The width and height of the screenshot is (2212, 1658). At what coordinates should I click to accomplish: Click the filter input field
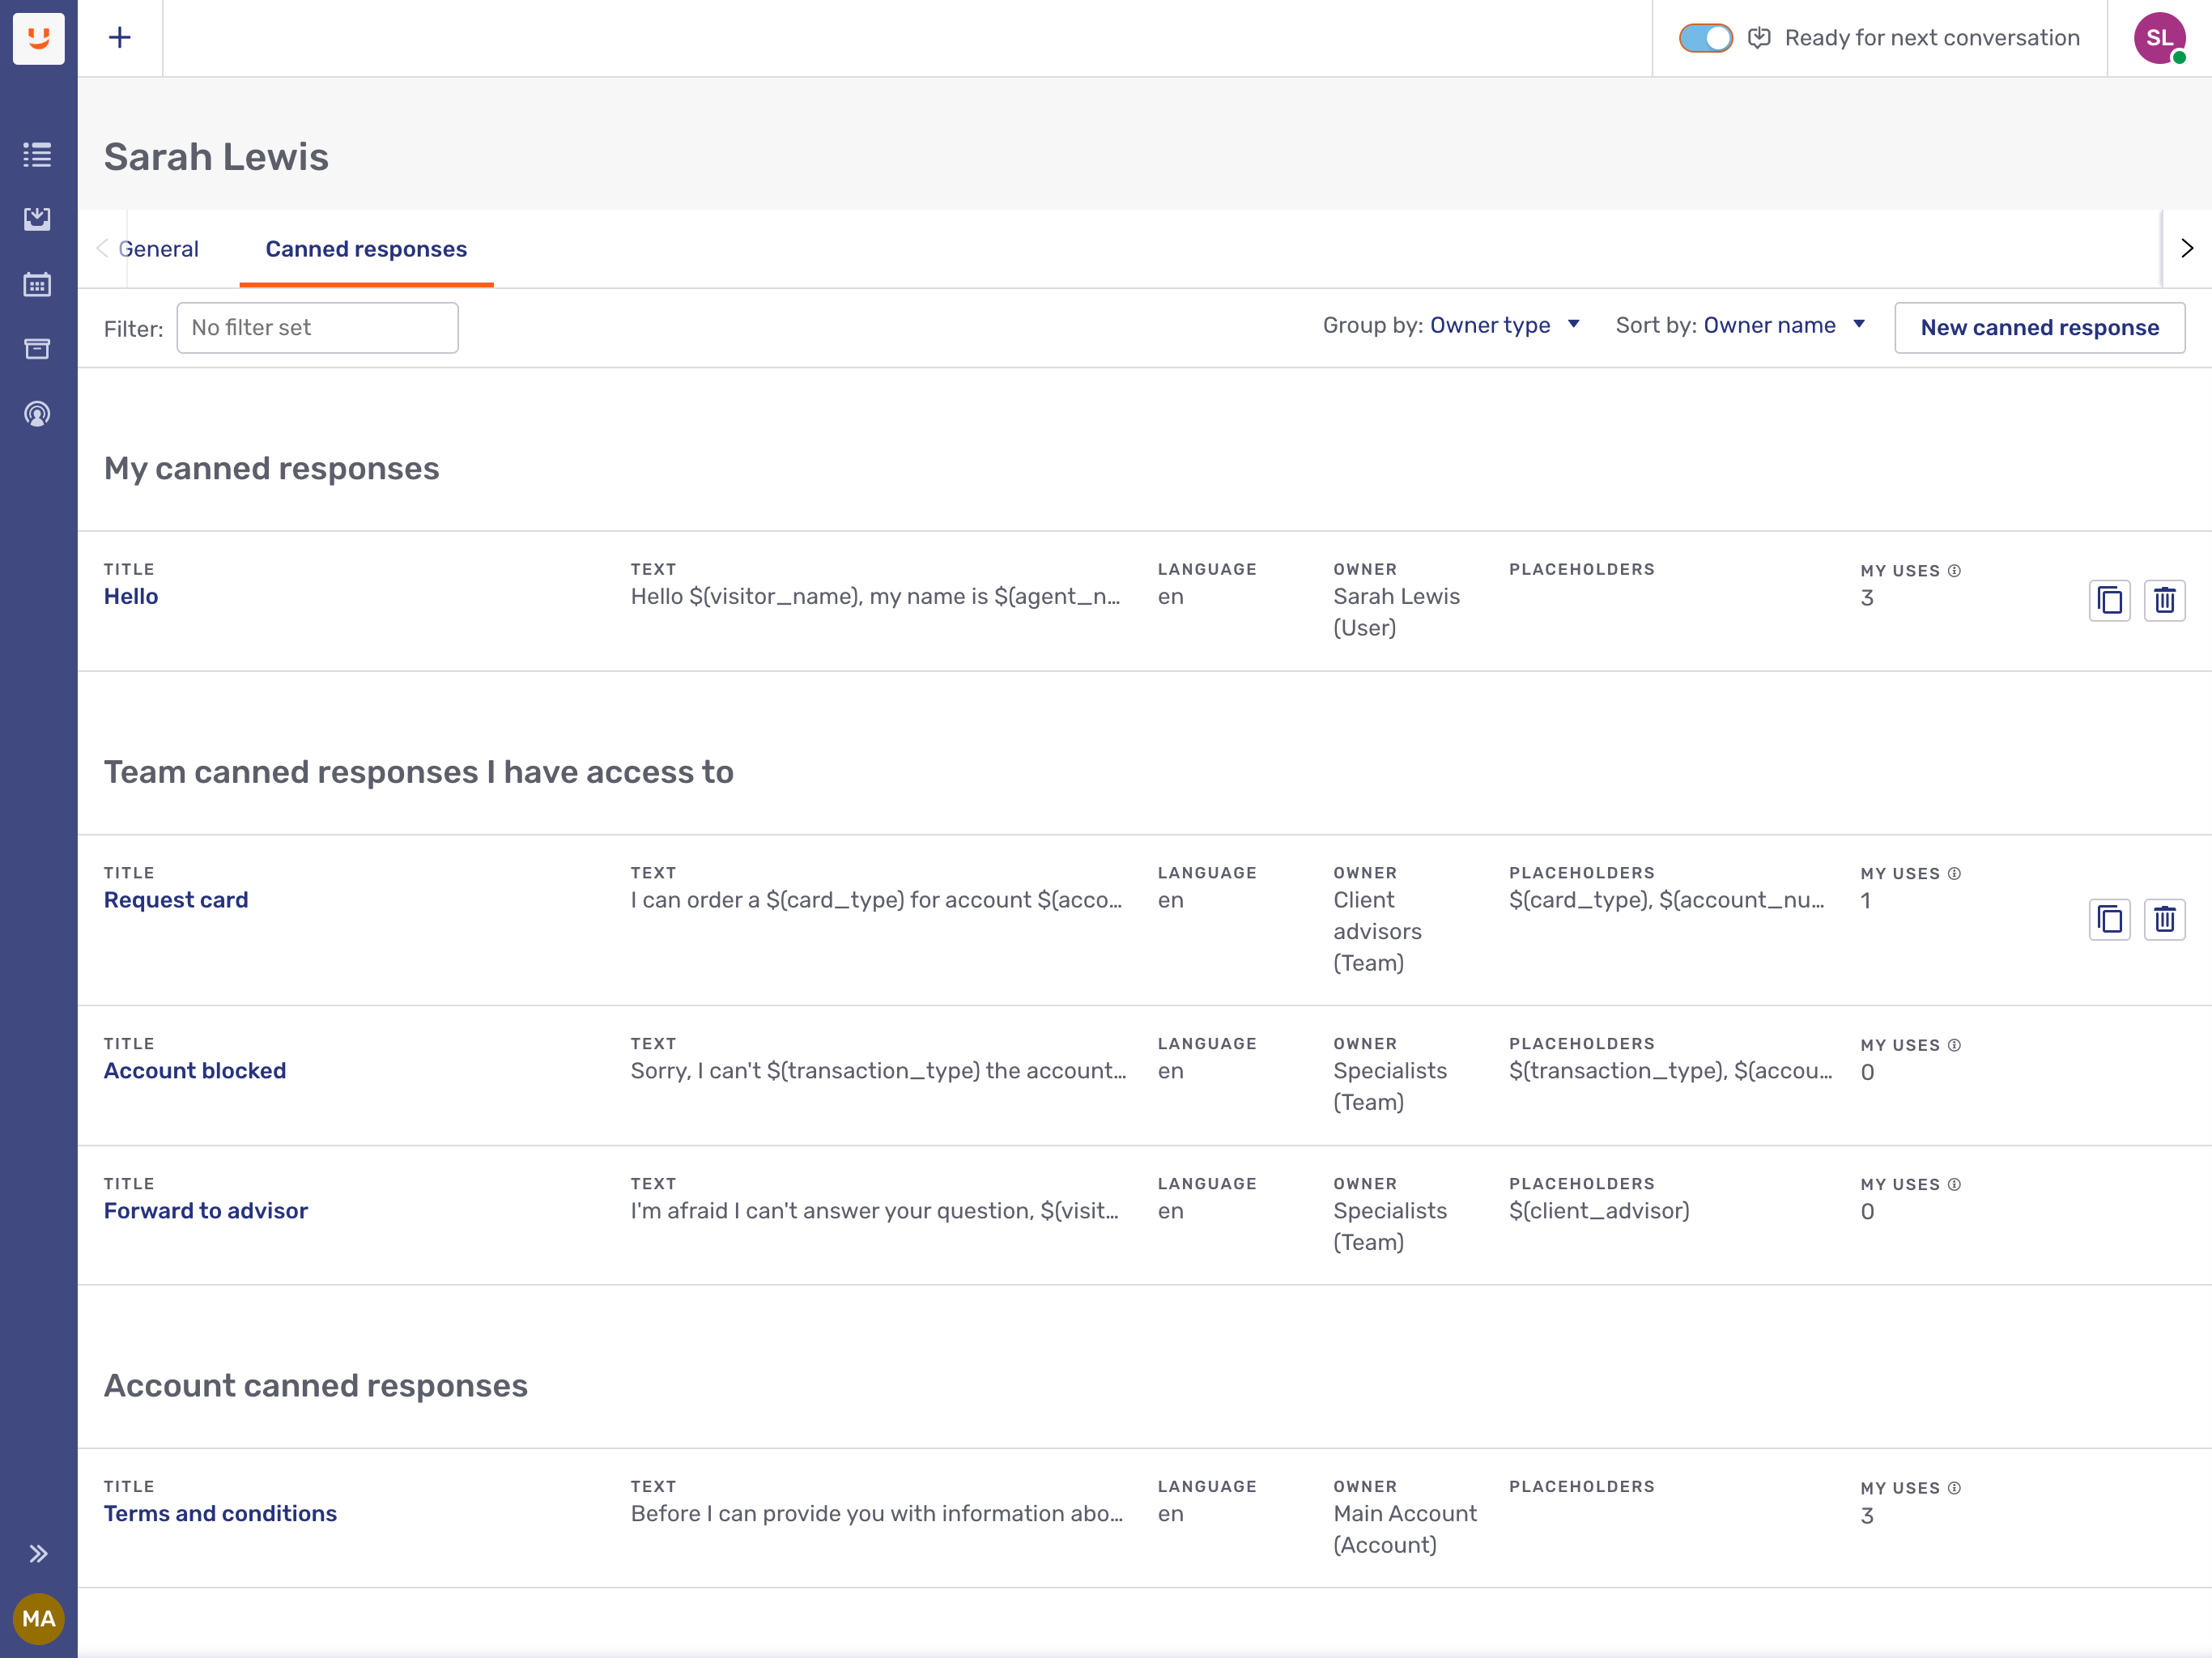click(317, 328)
